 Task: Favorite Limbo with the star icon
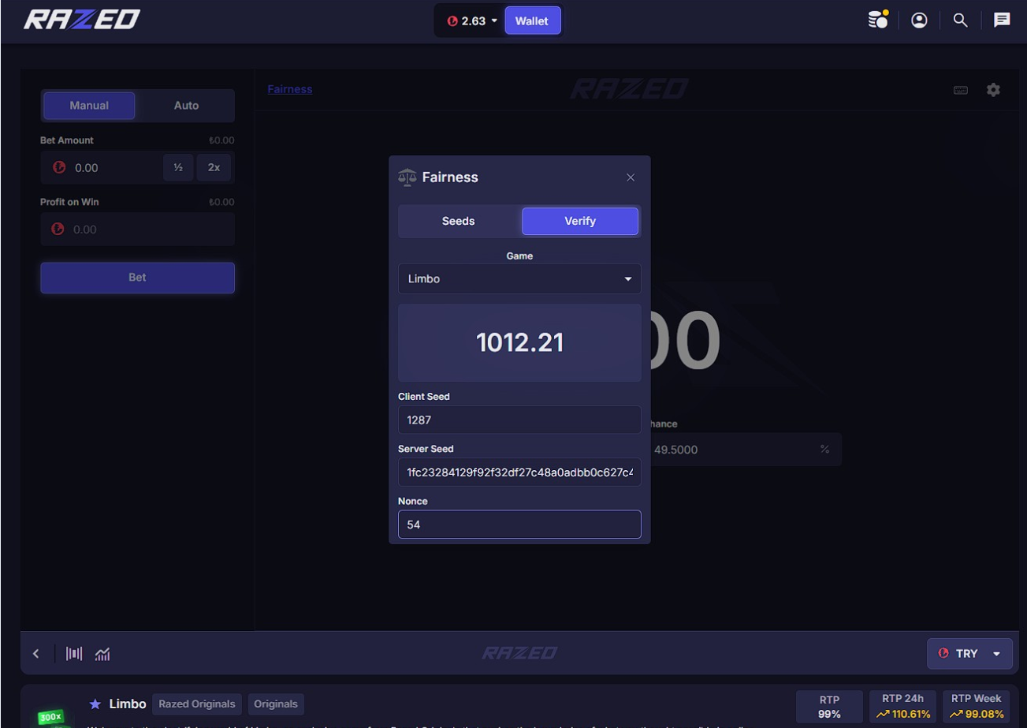(x=95, y=704)
